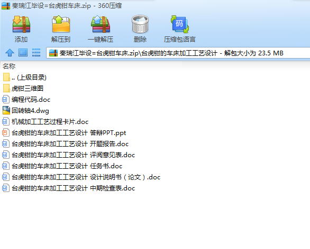Screen dimensions: 310x249
Task: Click the folder icon of 上级目录
Action: [6, 77]
